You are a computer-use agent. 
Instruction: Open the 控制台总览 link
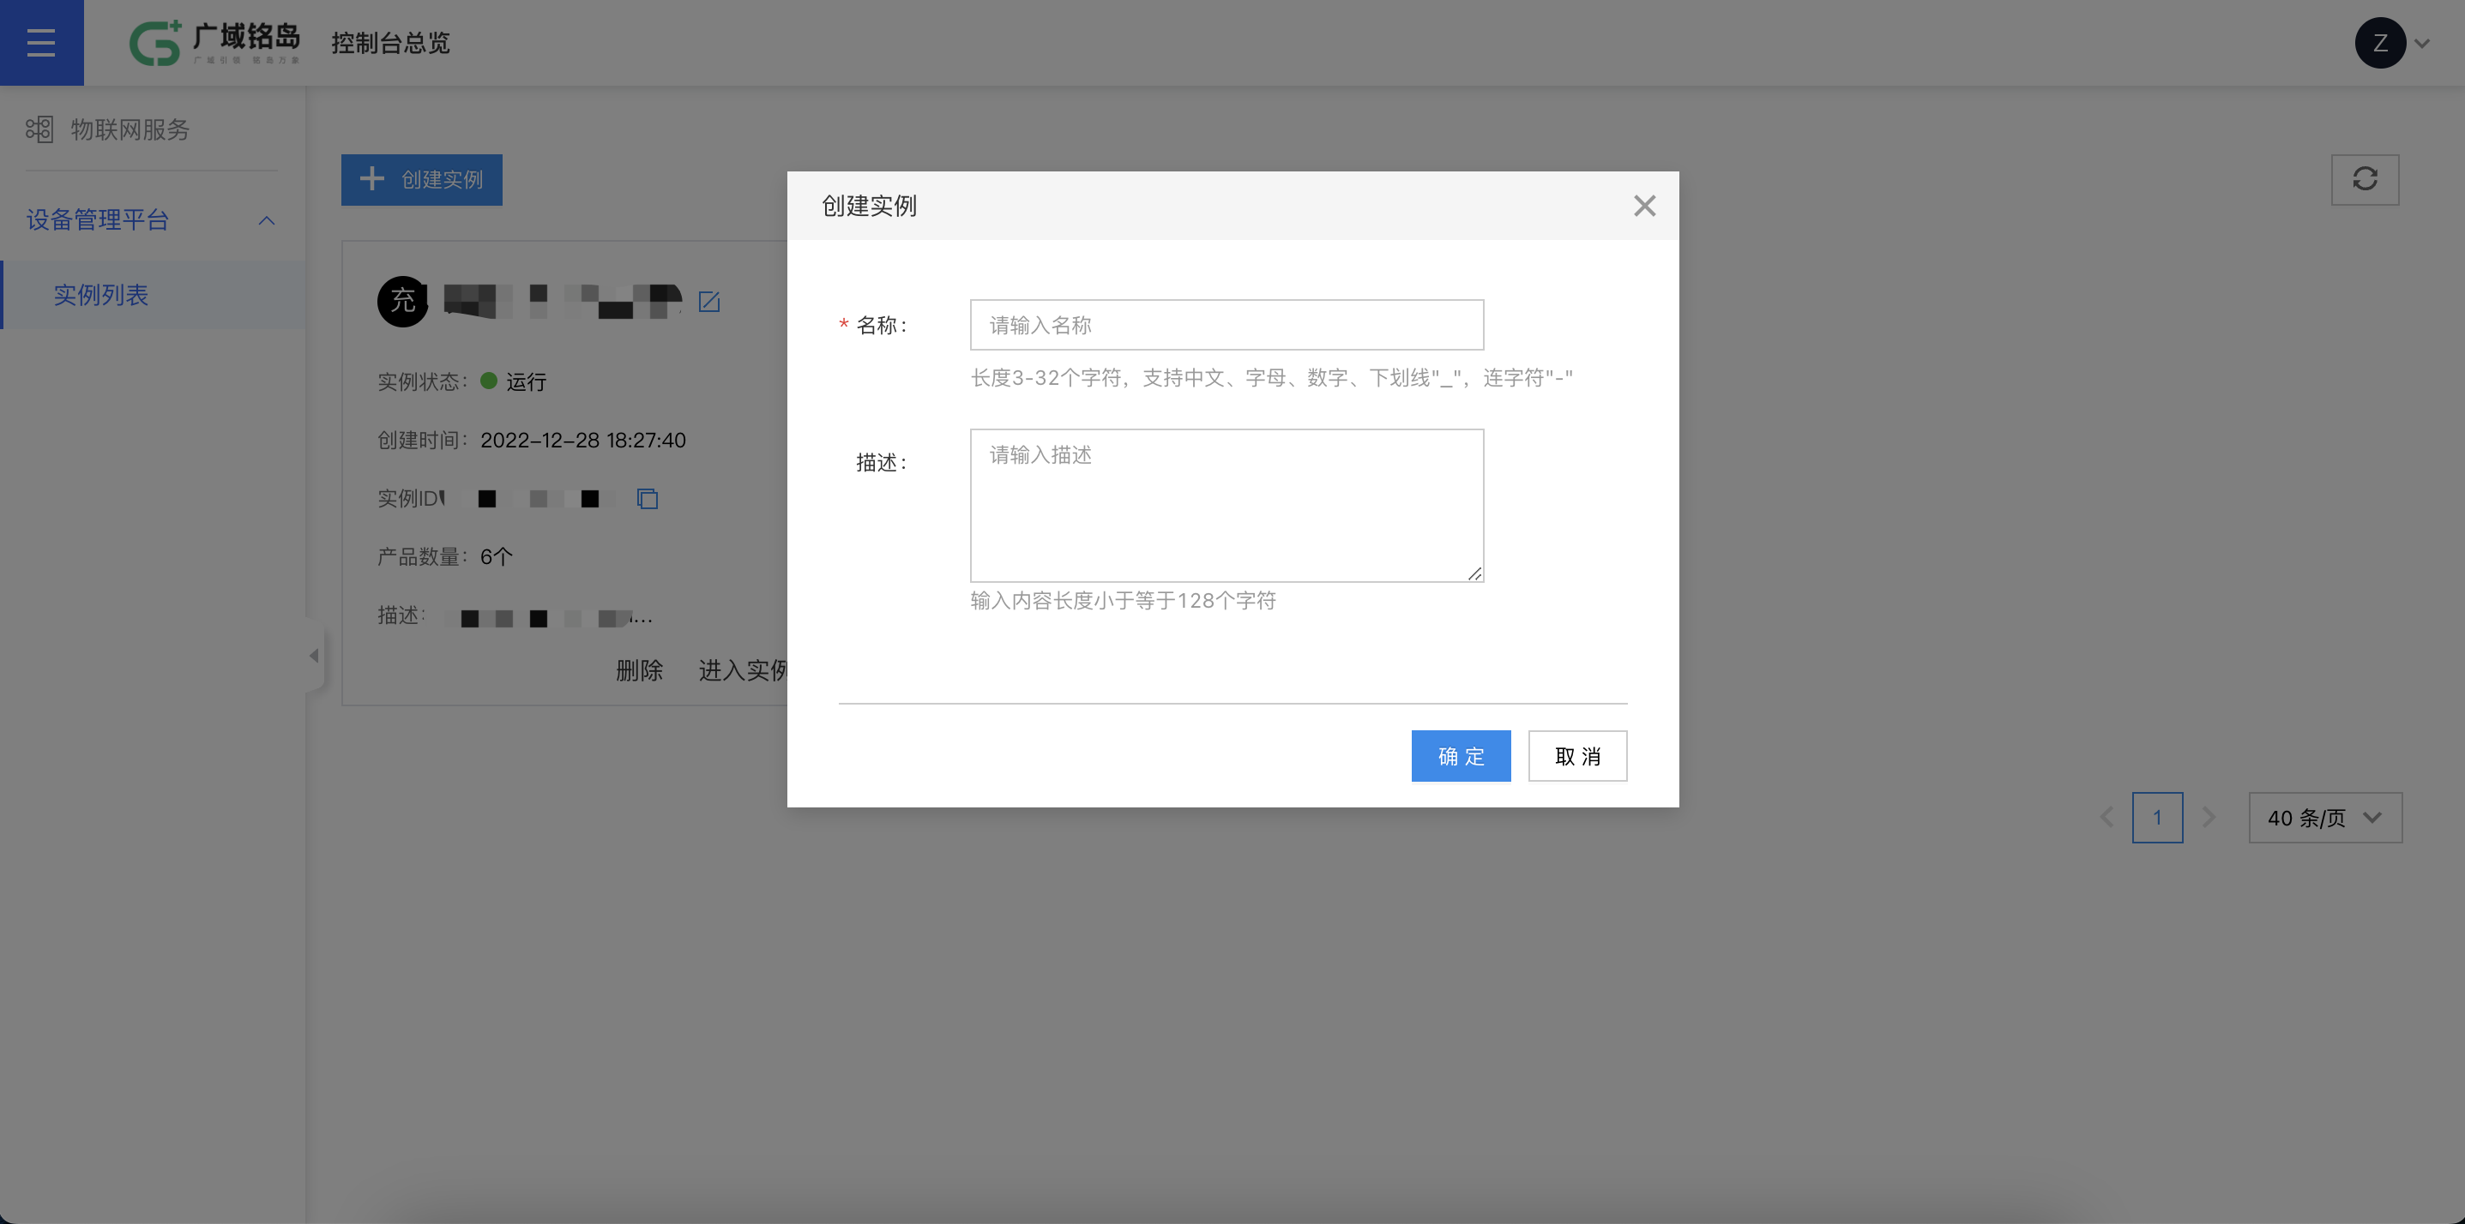coord(390,43)
